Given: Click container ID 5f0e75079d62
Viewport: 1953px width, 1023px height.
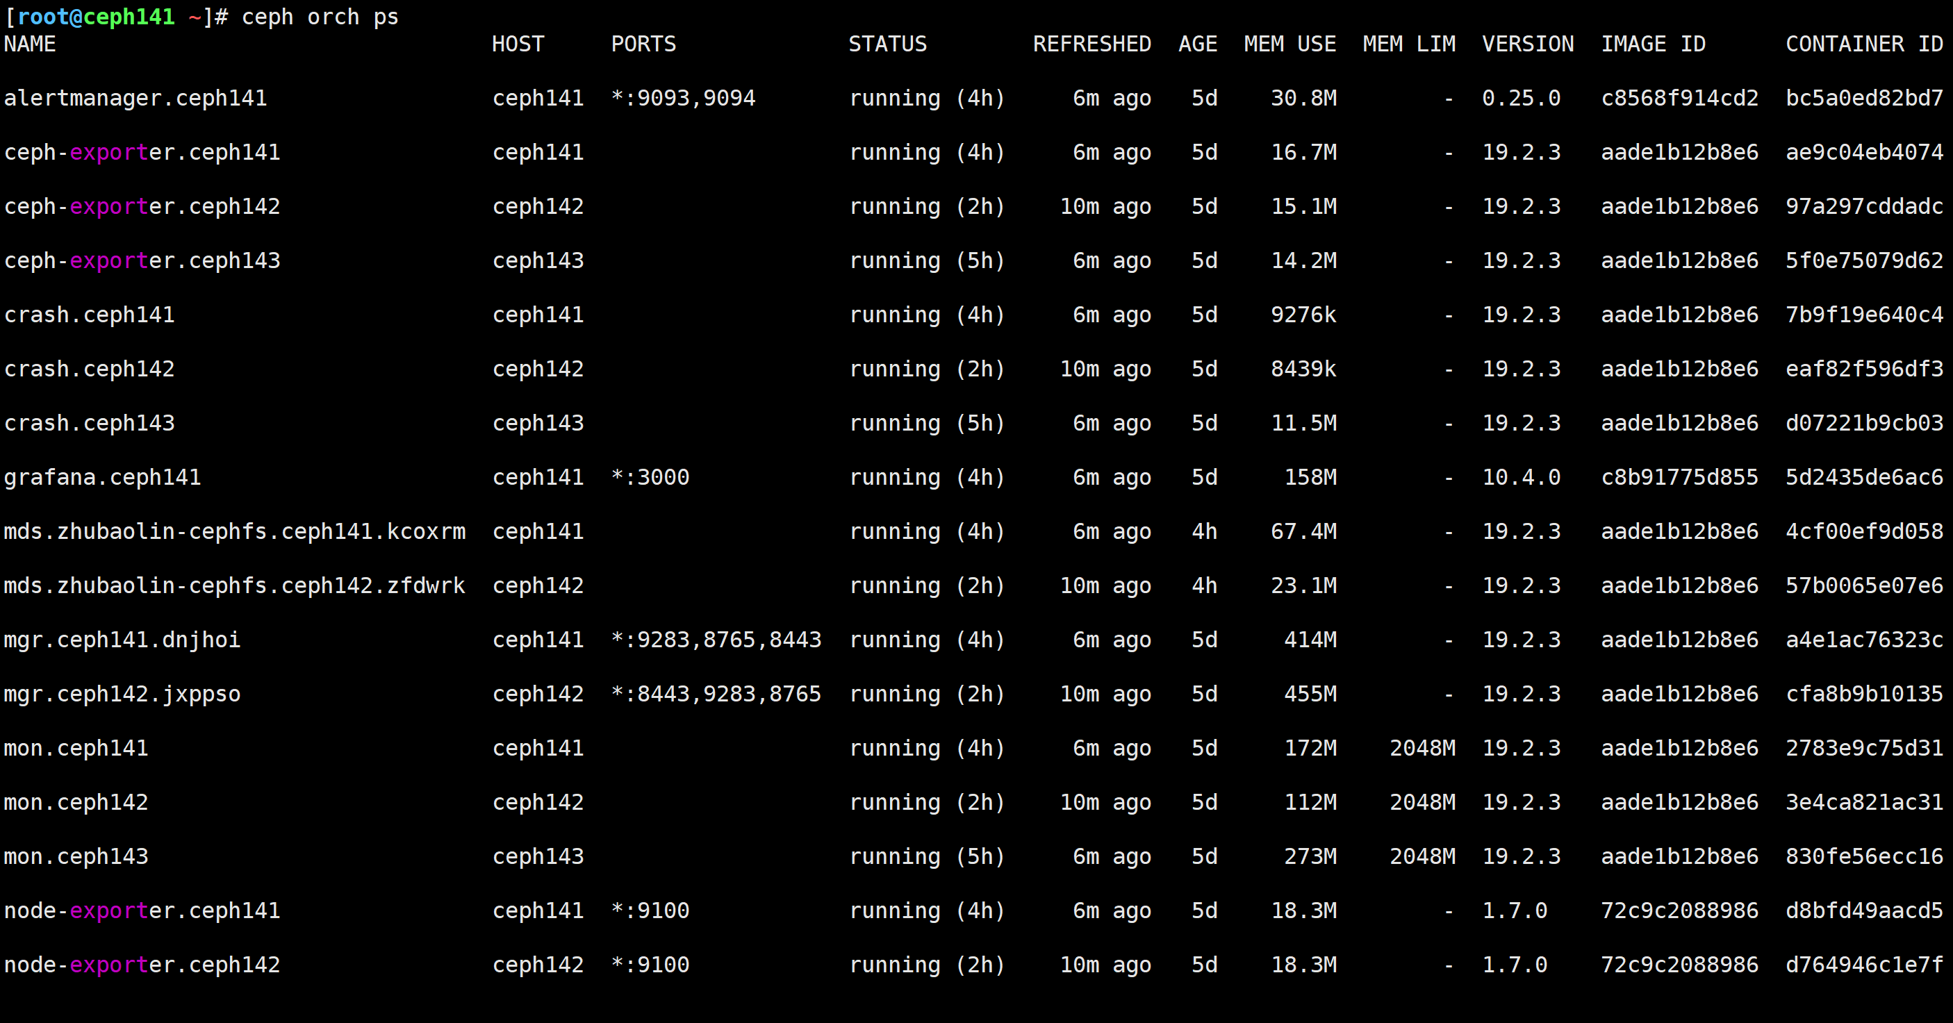Looking at the screenshot, I should pos(1864,260).
